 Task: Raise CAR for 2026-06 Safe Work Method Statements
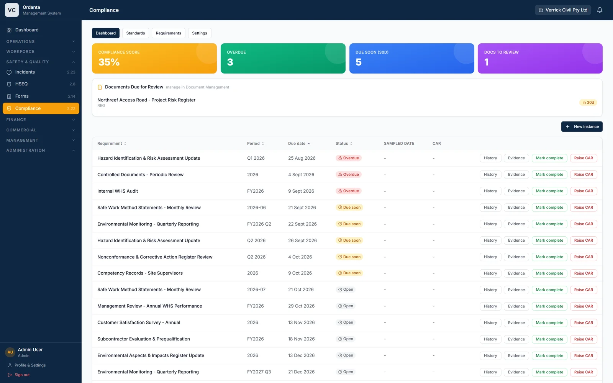click(x=583, y=208)
